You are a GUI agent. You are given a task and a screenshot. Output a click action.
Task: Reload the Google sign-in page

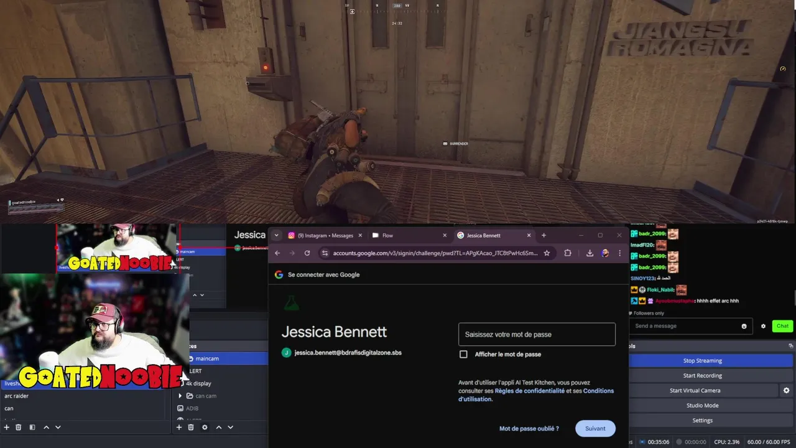click(307, 253)
